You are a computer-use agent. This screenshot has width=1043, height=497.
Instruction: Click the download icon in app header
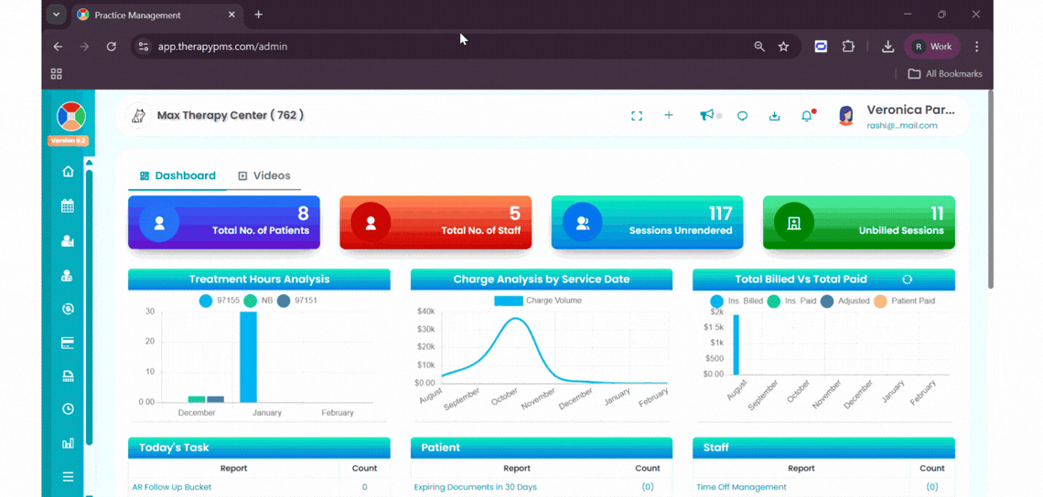[x=774, y=116]
